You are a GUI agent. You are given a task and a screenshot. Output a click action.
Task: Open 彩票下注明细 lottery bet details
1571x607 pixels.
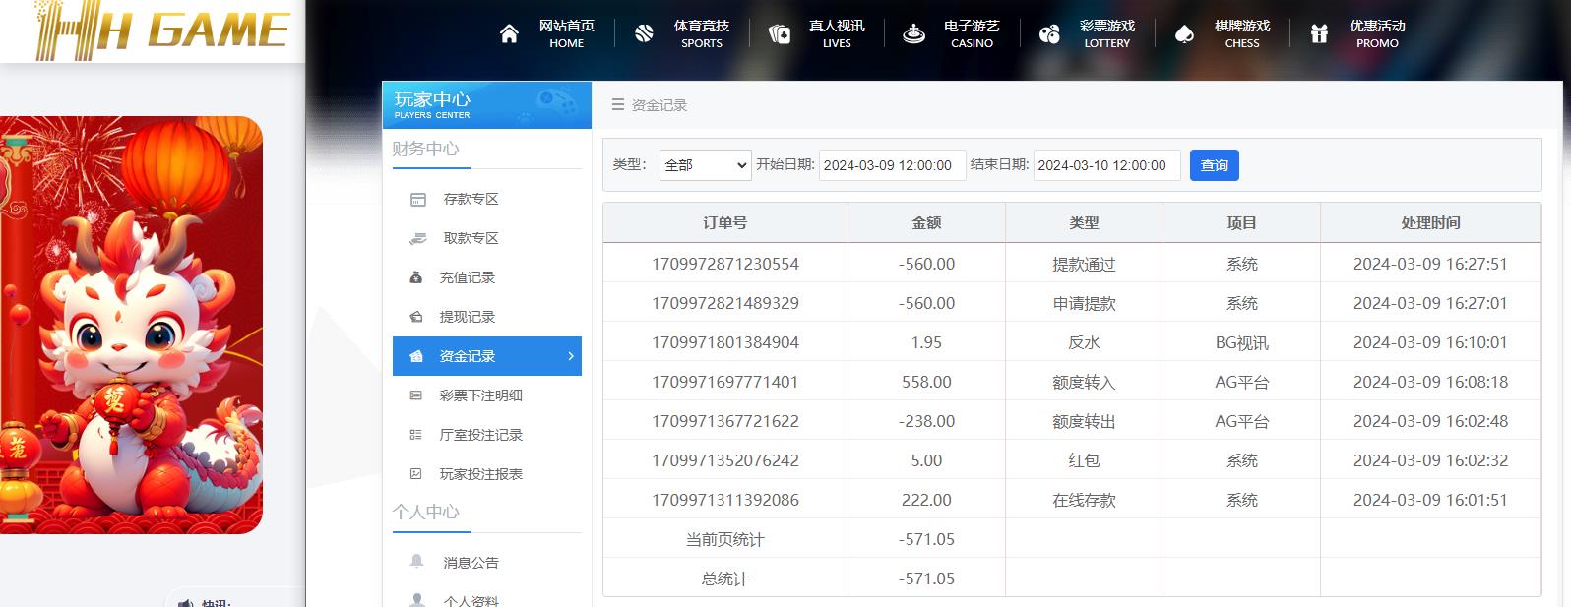tap(480, 395)
